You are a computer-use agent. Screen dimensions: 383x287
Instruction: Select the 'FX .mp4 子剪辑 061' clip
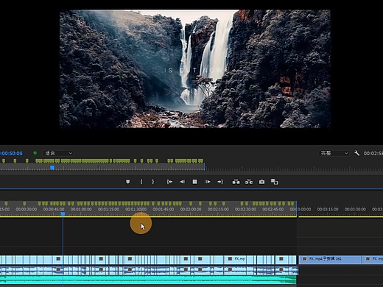tap(331, 260)
